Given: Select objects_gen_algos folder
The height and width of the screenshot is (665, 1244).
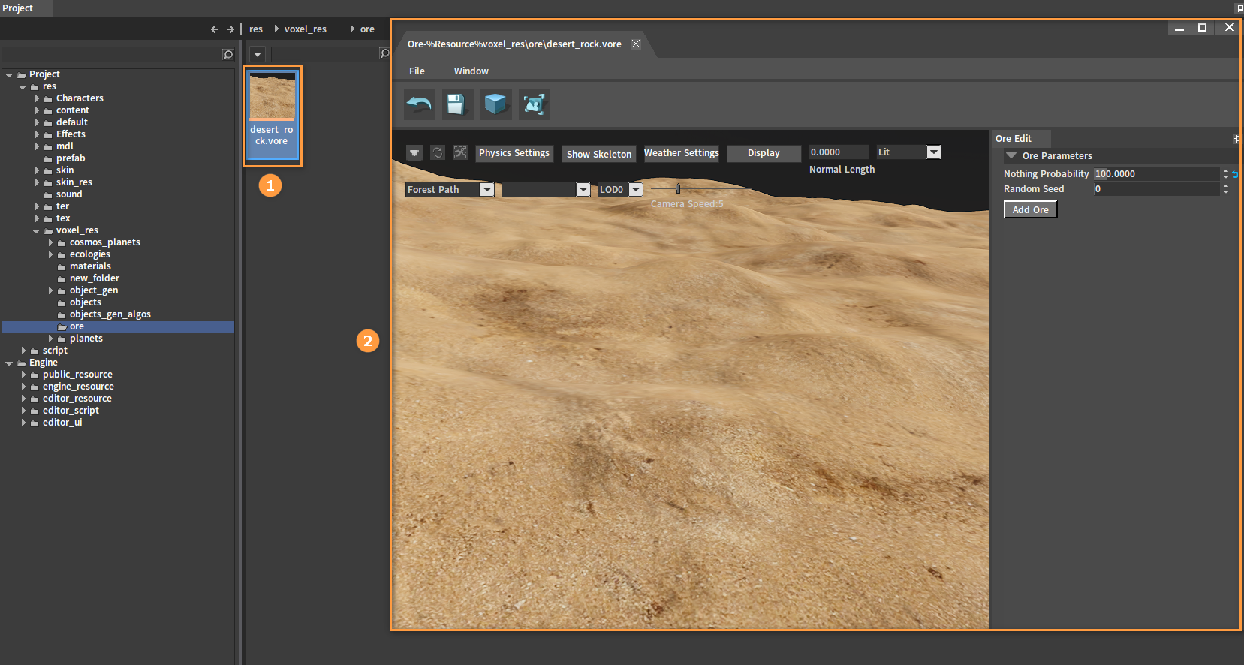Looking at the screenshot, I should point(110,314).
